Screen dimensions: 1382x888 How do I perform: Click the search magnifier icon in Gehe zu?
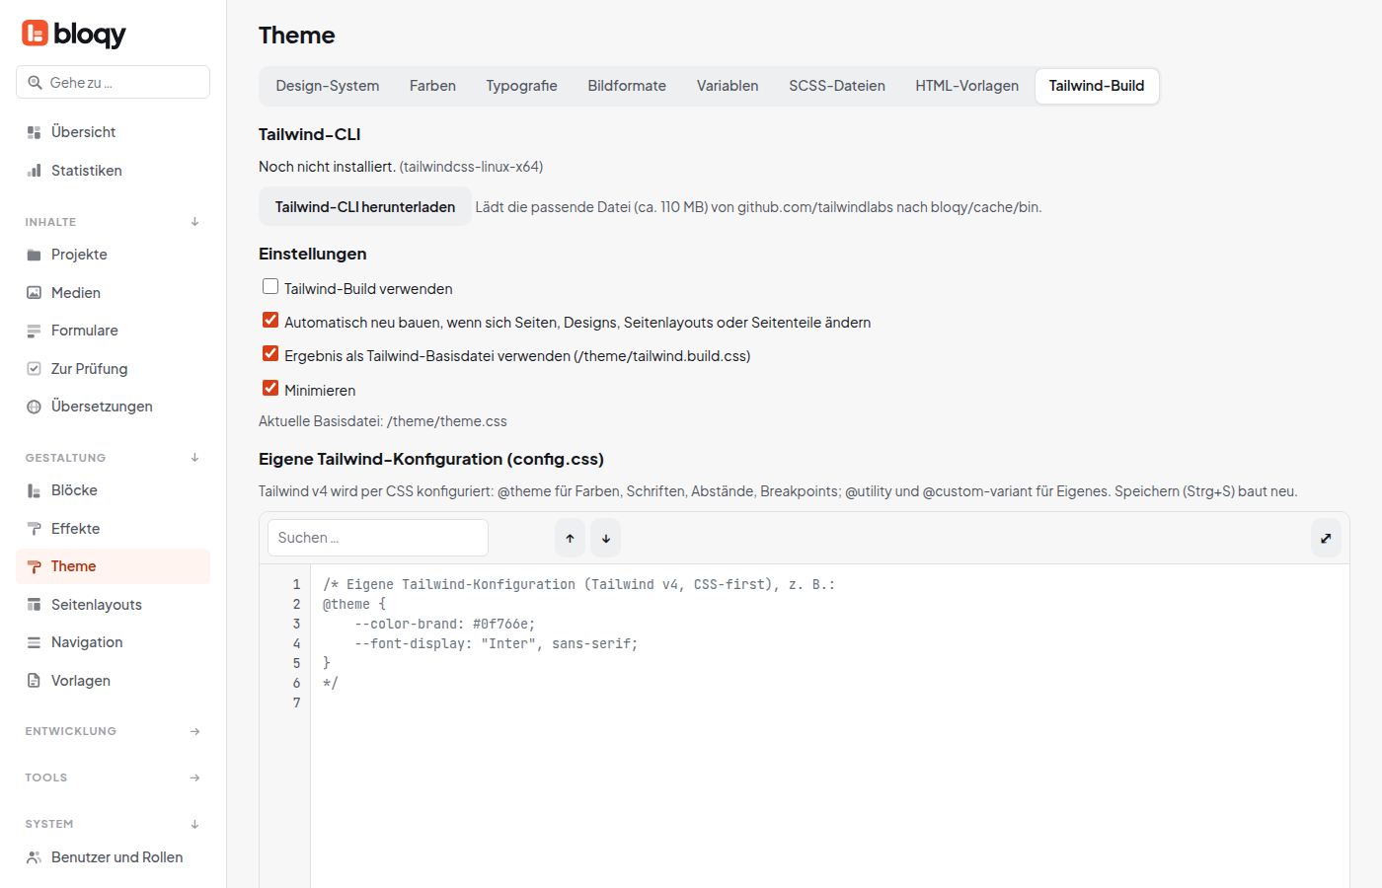(35, 83)
